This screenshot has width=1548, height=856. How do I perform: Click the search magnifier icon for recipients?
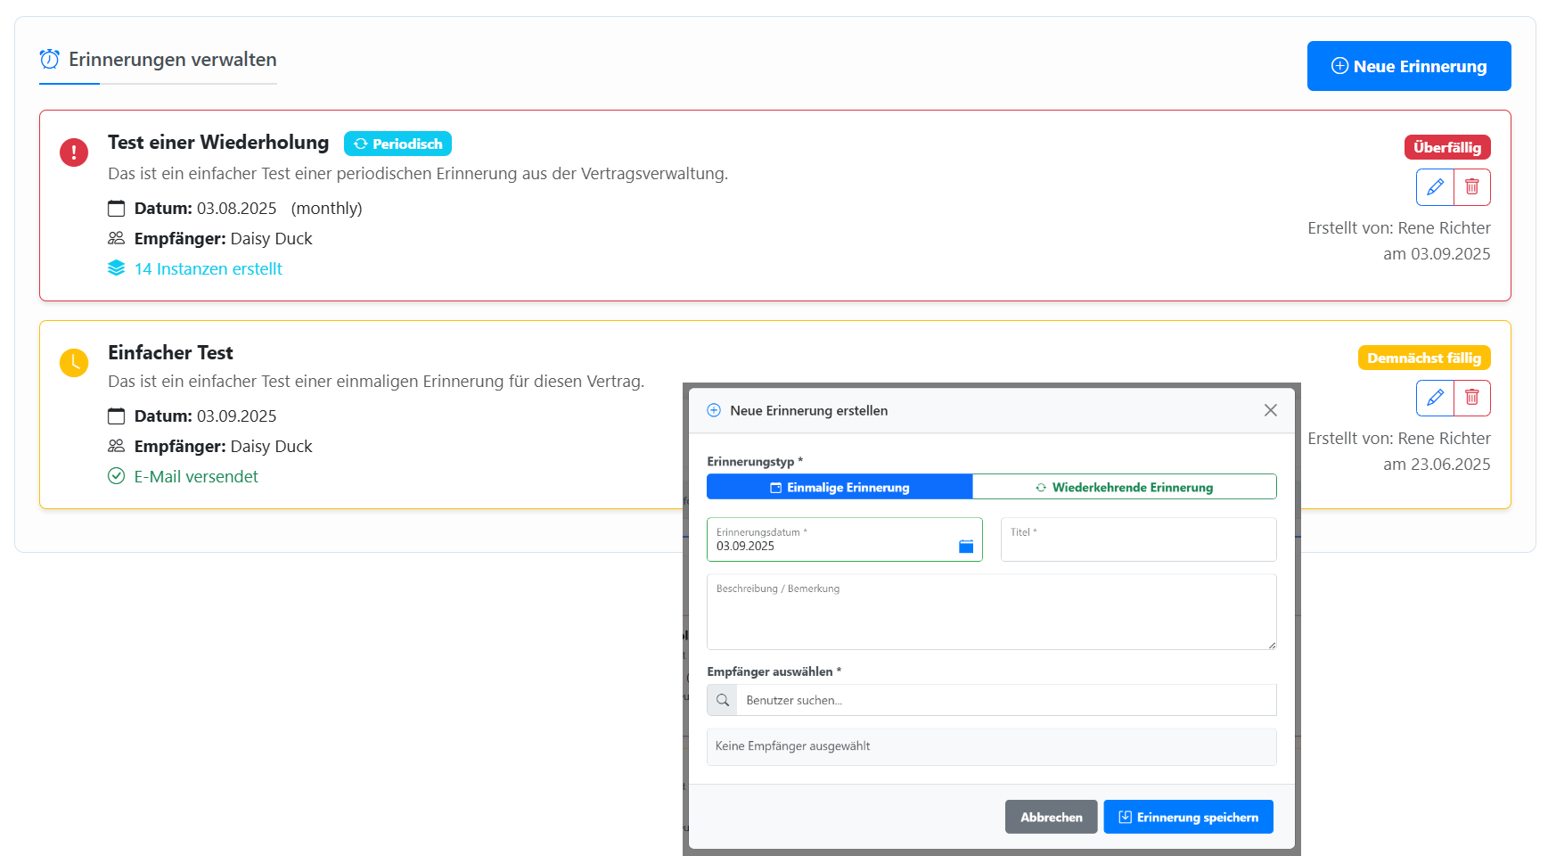[723, 701]
